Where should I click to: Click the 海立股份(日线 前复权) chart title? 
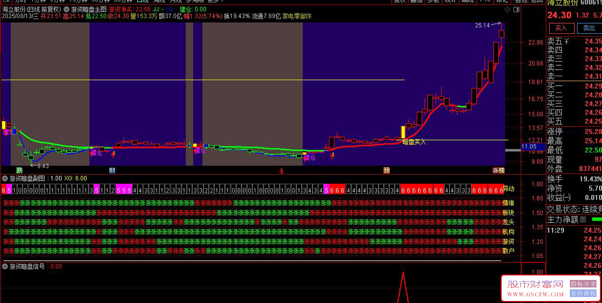[x=32, y=10]
